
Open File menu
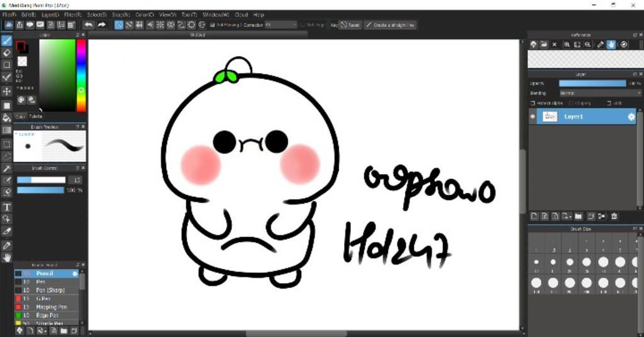pyautogui.click(x=9, y=15)
